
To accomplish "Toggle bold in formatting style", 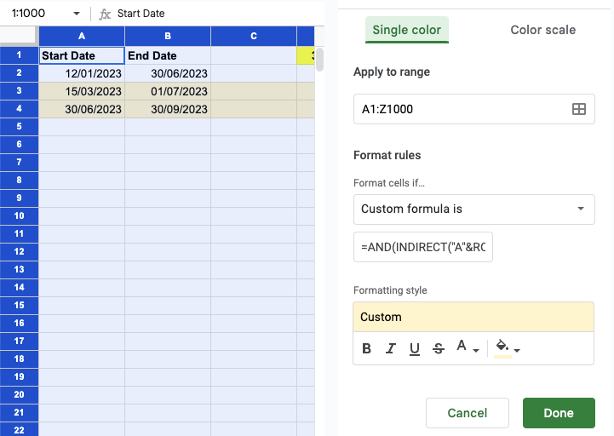I will pos(366,348).
